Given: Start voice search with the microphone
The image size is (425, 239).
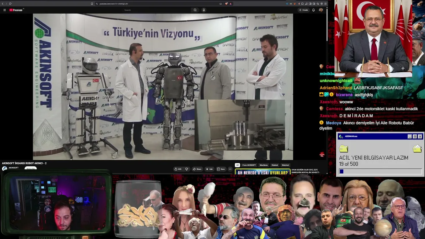Looking at the screenshot, I should tap(204, 10).
